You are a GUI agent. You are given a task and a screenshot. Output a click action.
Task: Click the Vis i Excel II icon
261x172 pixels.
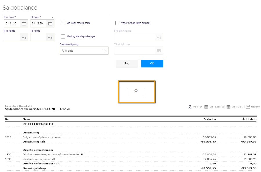[x=206, y=107]
